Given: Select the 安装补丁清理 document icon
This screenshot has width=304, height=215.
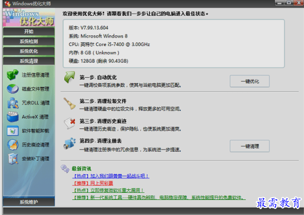Looking at the screenshot, I should pyautogui.click(x=13, y=159).
